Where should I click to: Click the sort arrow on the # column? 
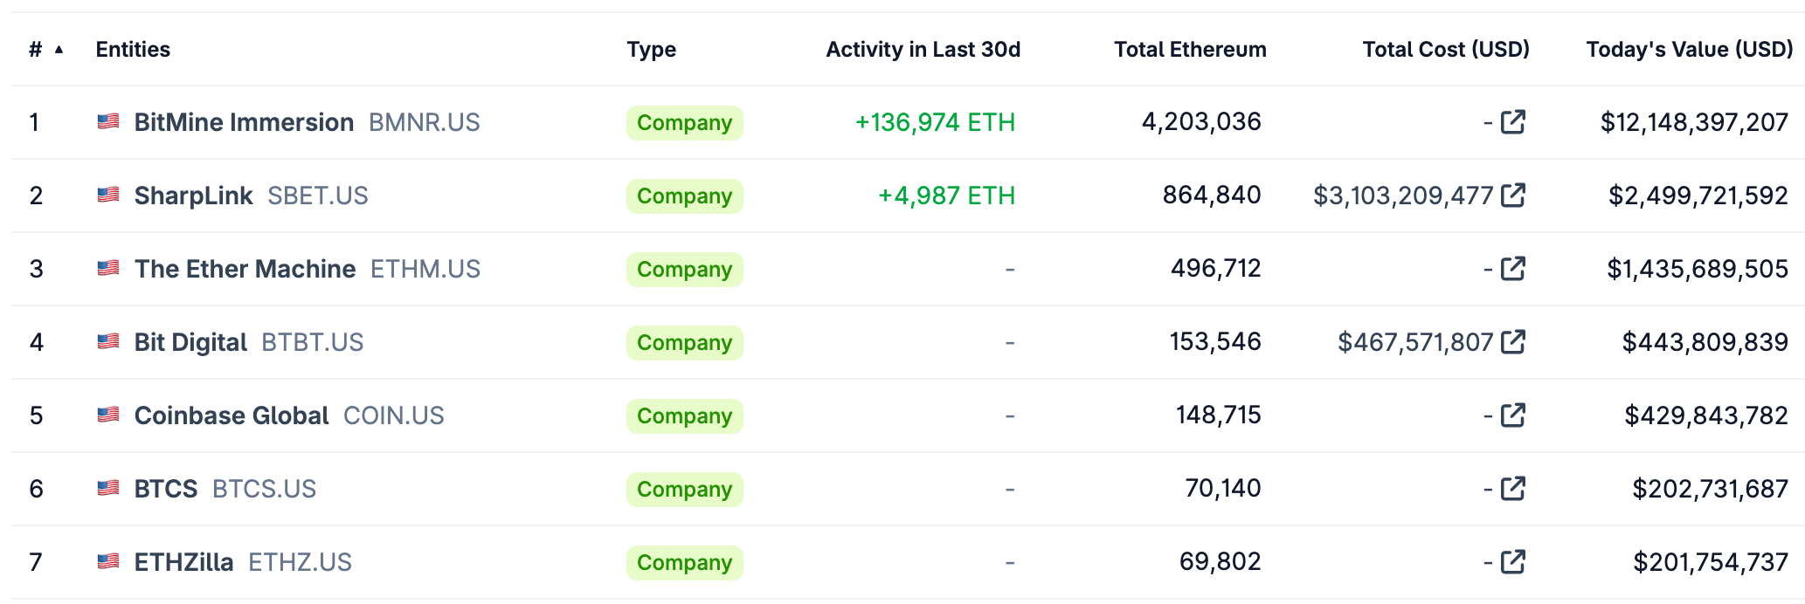coord(59,50)
